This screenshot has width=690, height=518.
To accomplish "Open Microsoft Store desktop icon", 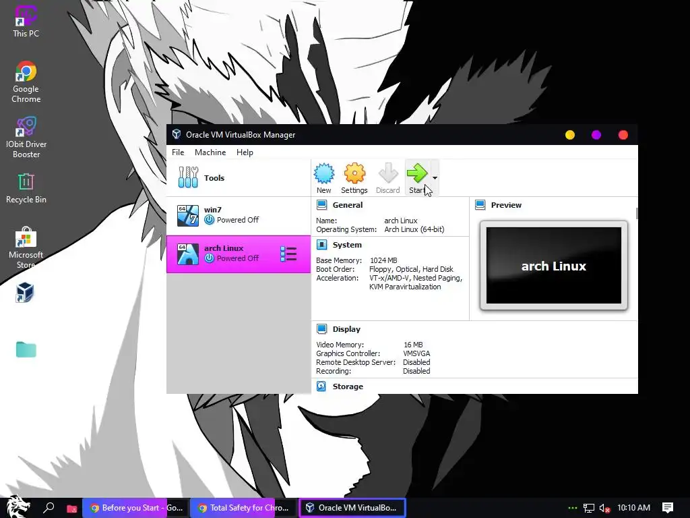I will pos(26,248).
